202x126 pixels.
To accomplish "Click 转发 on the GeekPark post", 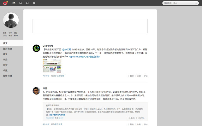I will pyautogui.click(x=132, y=76).
